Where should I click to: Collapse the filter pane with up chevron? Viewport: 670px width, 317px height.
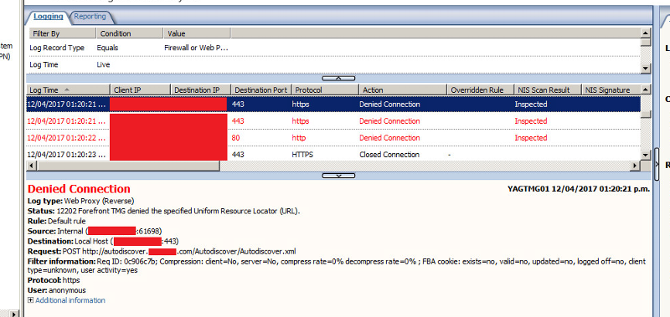pyautogui.click(x=338, y=78)
